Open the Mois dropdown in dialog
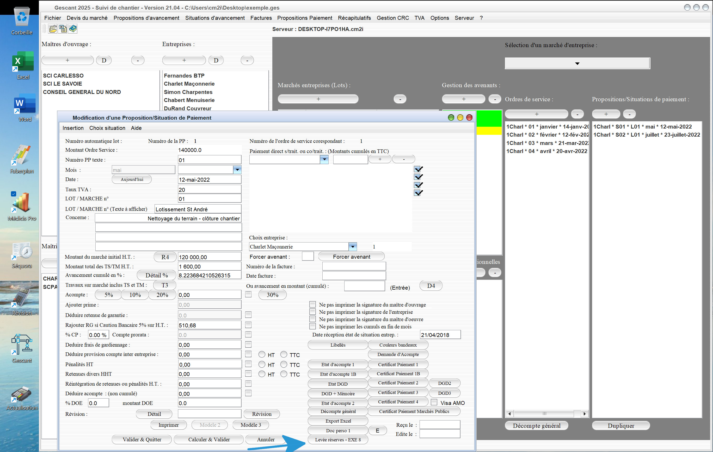The image size is (713, 452). click(237, 170)
